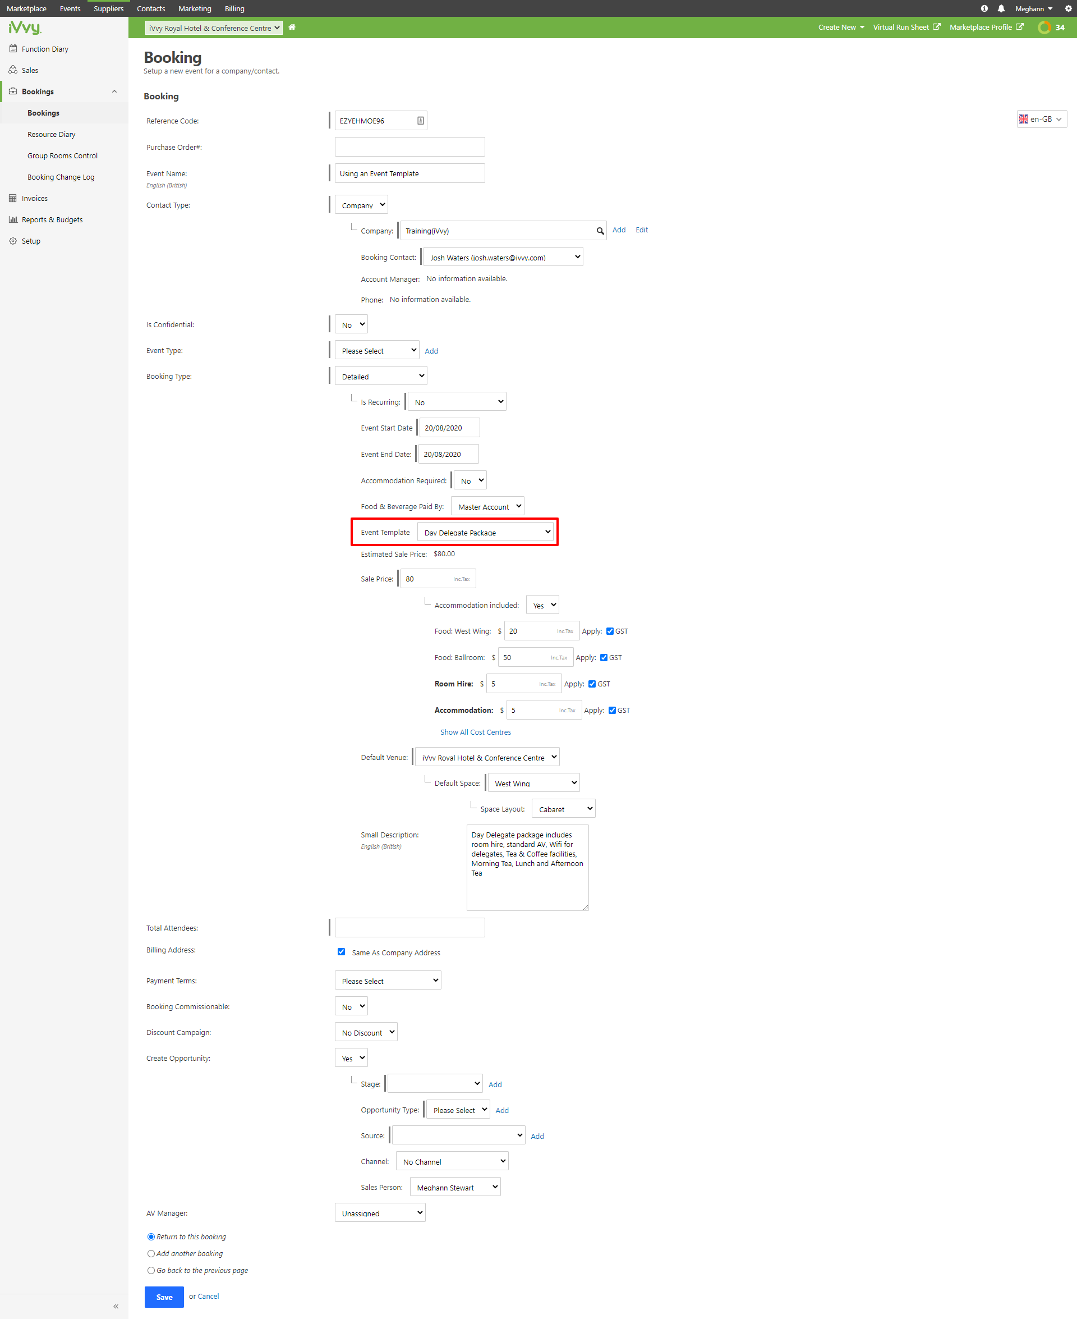Open the info icon in the top bar
Viewport: 1077px width, 1319px height.
pyautogui.click(x=984, y=8)
